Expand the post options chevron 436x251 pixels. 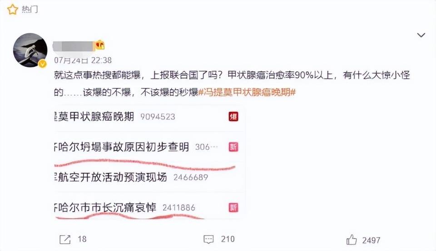421,35
